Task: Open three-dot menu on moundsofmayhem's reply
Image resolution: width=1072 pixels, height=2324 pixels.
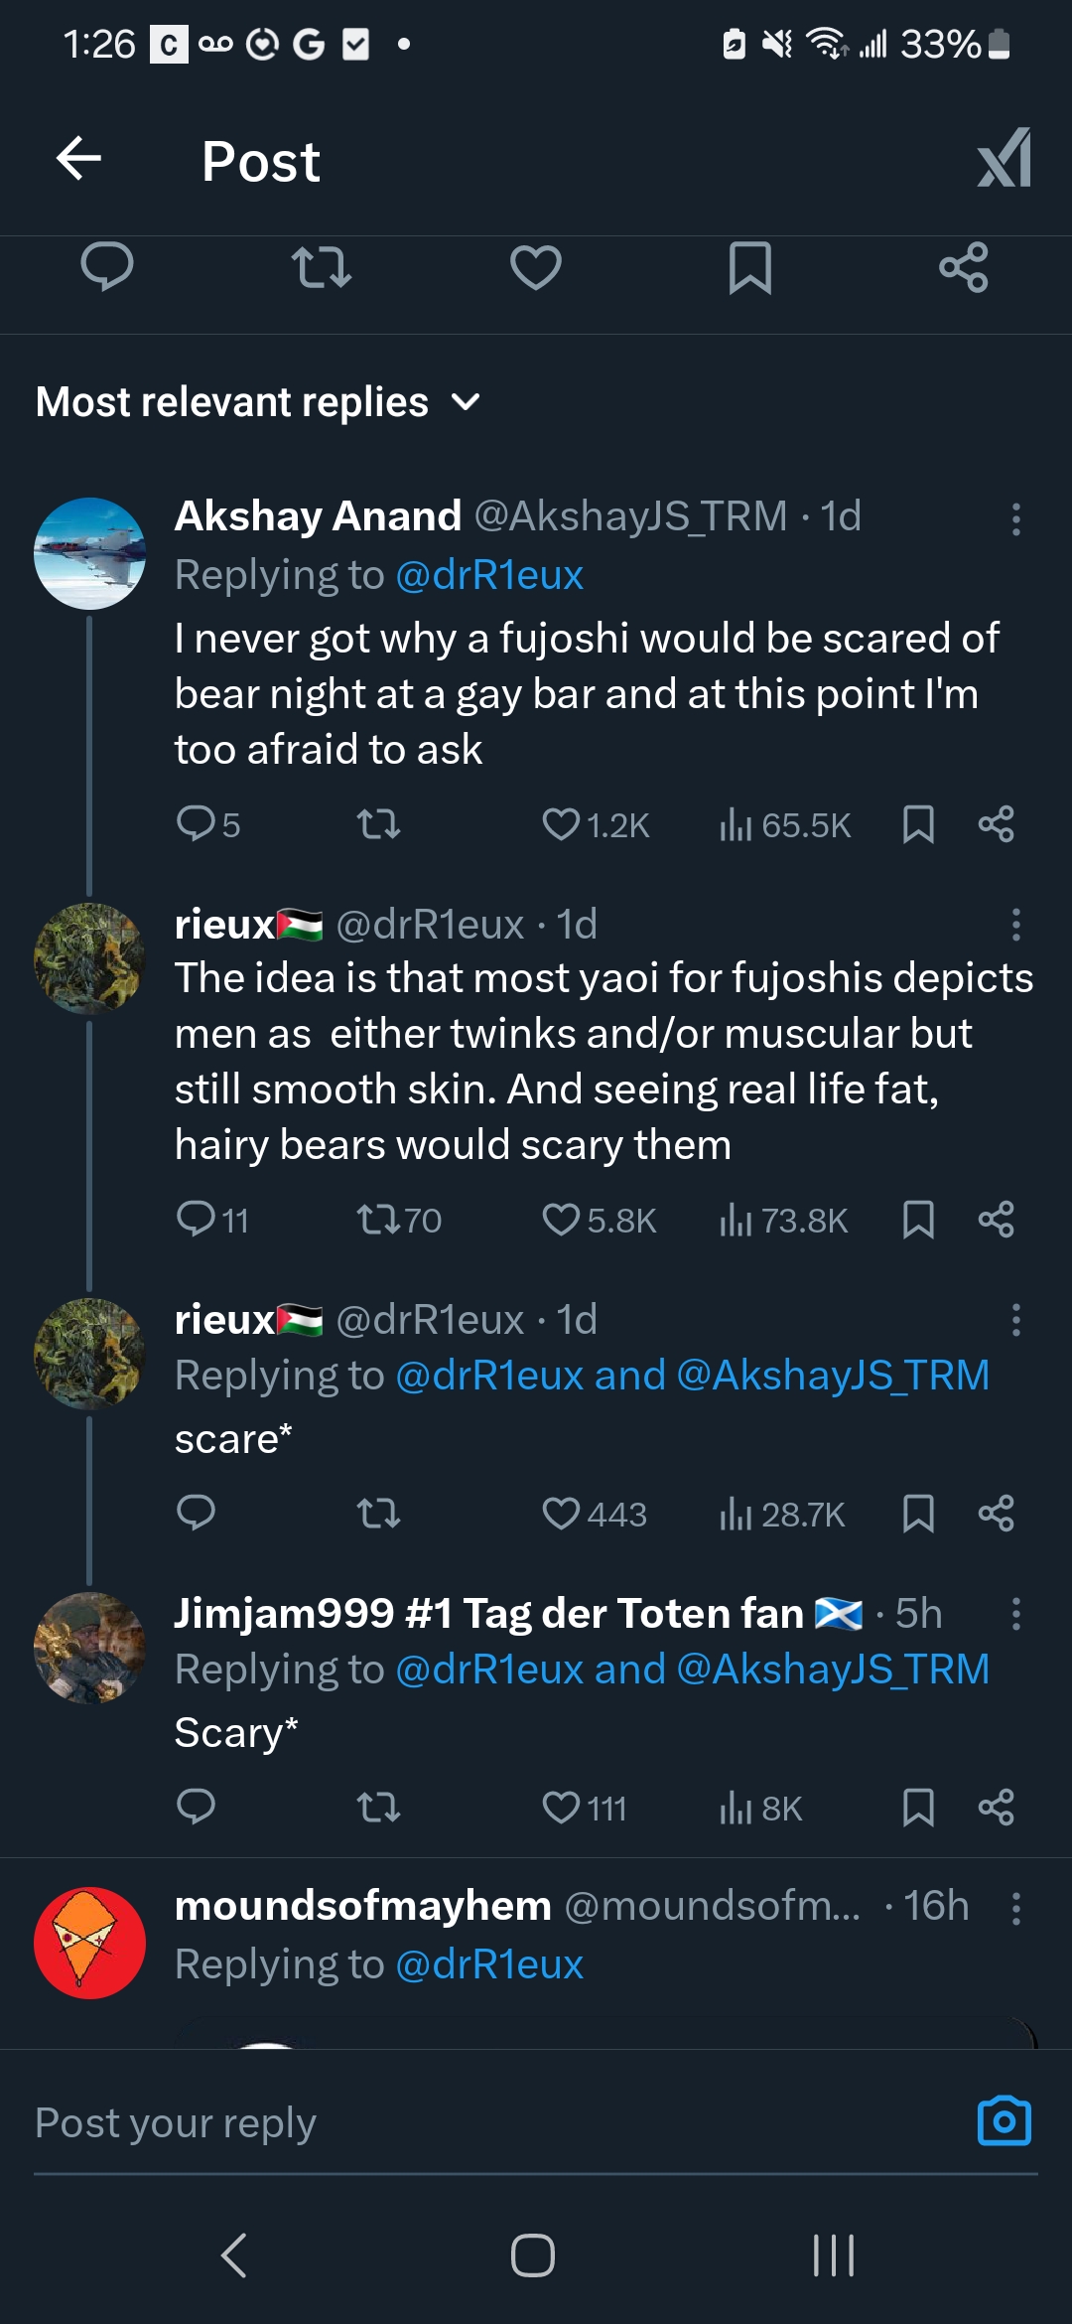Action: (1015, 1908)
